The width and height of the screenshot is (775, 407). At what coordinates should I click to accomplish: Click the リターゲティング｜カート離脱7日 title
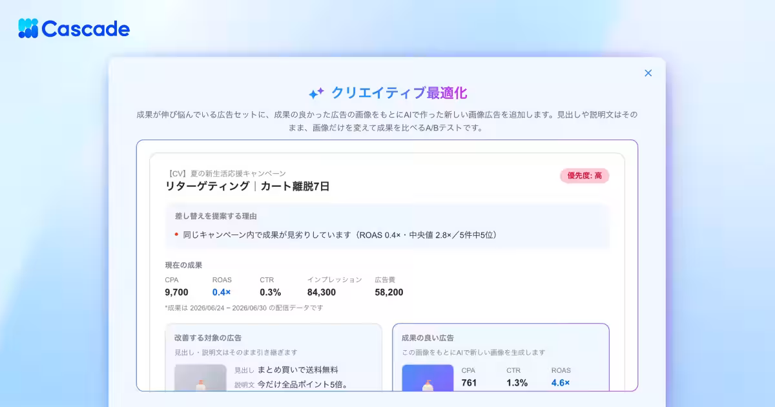[248, 186]
